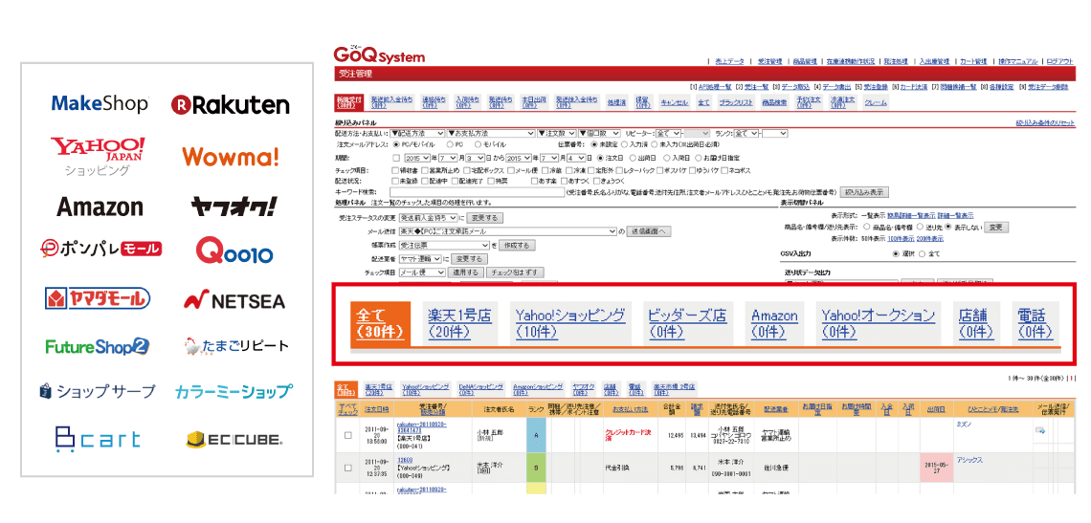Click the GoQSystem logo

(x=379, y=55)
